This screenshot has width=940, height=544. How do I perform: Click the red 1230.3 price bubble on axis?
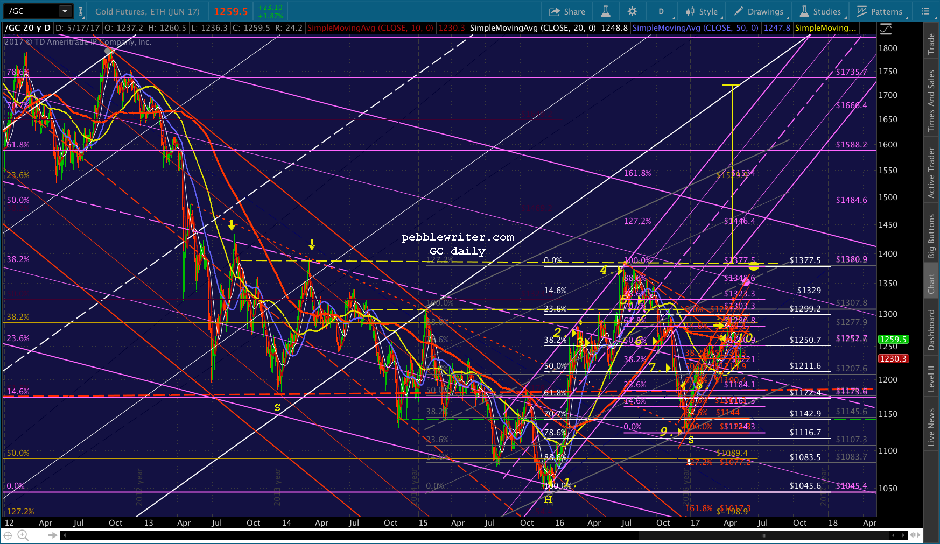pos(893,358)
